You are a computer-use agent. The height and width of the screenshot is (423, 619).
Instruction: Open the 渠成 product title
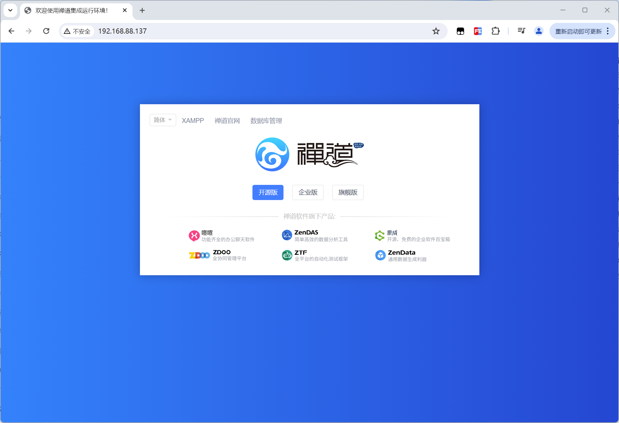click(x=392, y=233)
